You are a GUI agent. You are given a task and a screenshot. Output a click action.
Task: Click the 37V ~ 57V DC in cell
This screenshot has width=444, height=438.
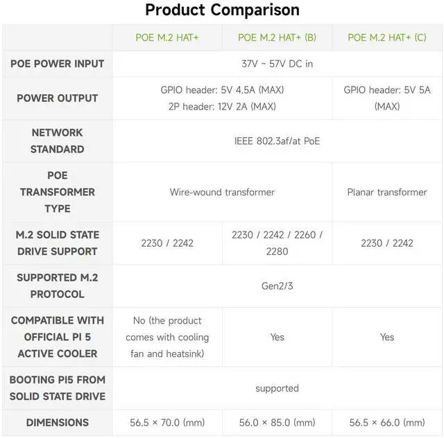277,64
